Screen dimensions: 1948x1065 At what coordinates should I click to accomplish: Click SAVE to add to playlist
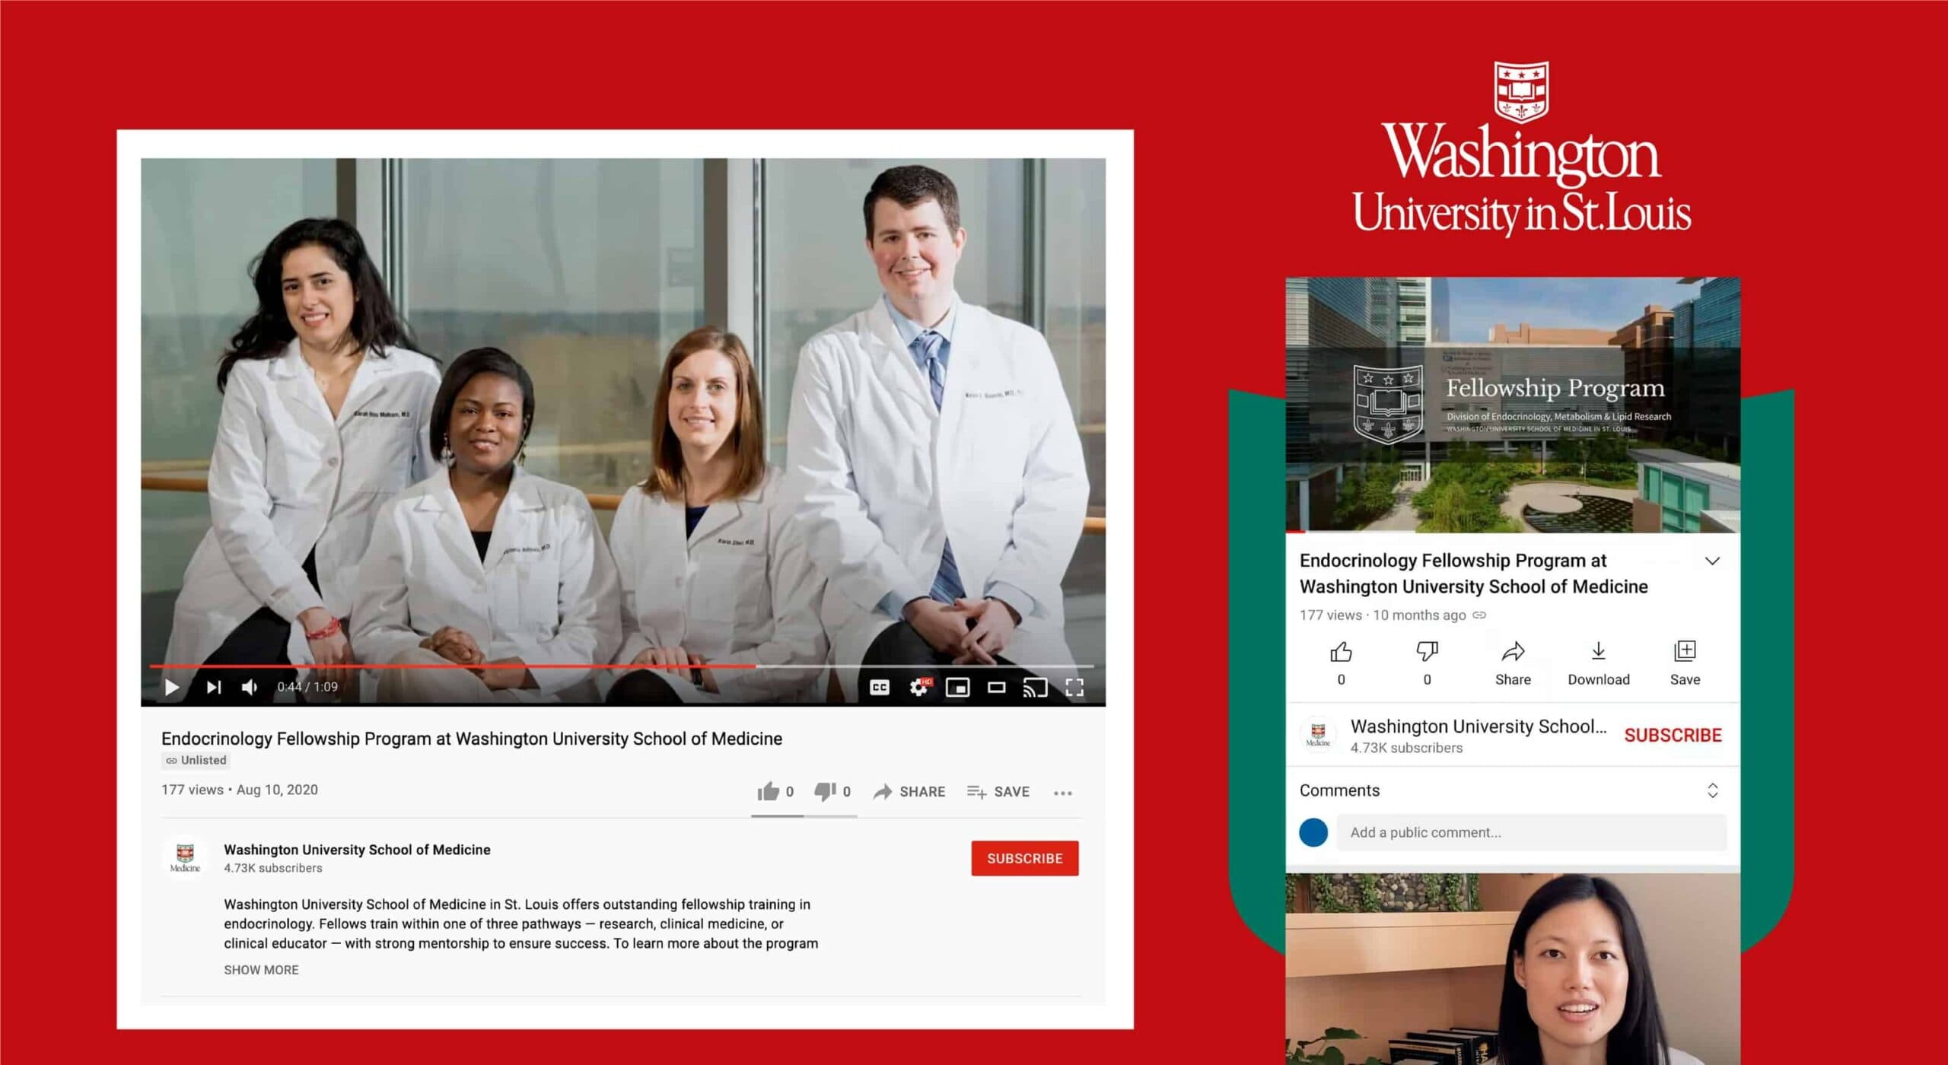coord(998,792)
